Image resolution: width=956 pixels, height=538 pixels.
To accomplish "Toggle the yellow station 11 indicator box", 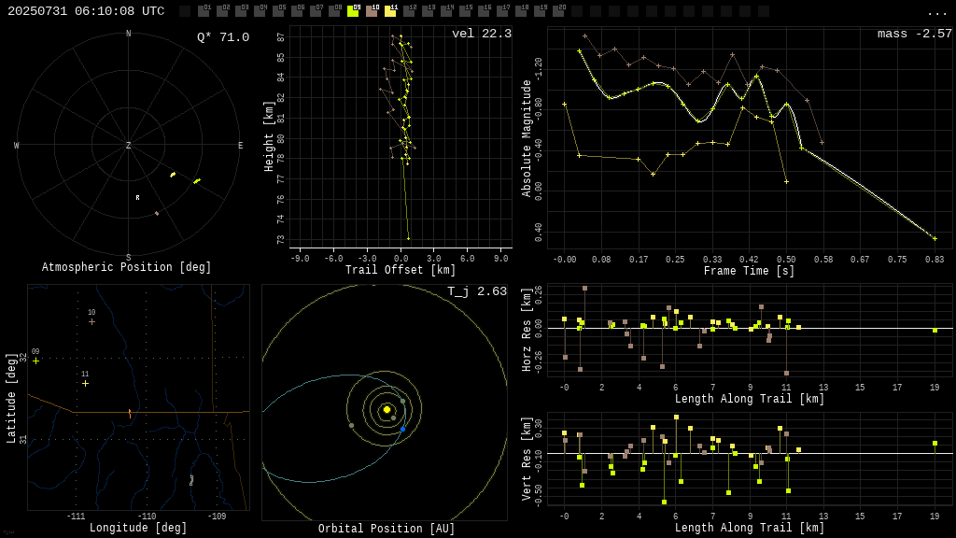I will tap(390, 10).
